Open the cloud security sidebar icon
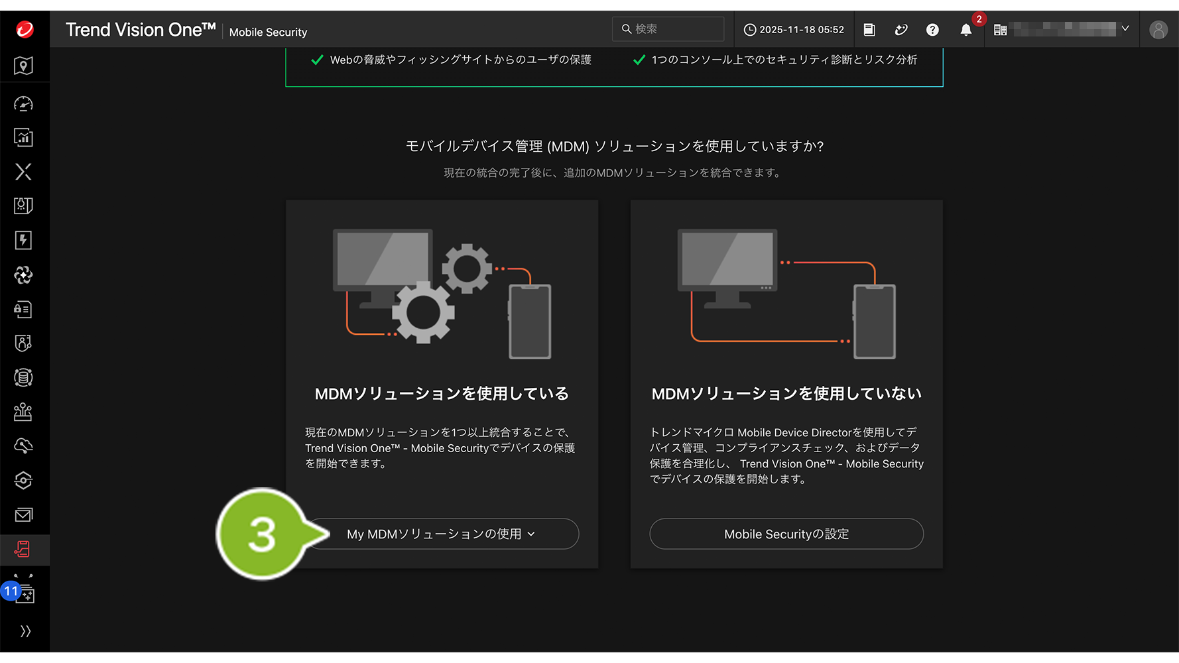Image resolution: width=1179 pixels, height=663 pixels. click(x=24, y=446)
